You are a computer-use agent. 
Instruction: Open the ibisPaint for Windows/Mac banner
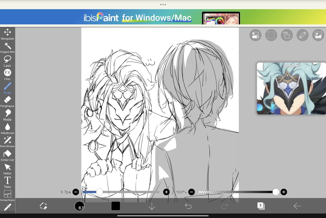(163, 17)
